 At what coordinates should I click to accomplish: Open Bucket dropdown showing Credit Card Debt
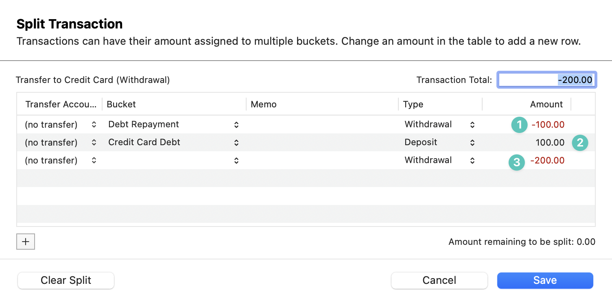coord(173,142)
